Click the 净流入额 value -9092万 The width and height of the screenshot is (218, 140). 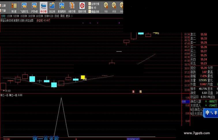pyautogui.click(x=213, y=101)
